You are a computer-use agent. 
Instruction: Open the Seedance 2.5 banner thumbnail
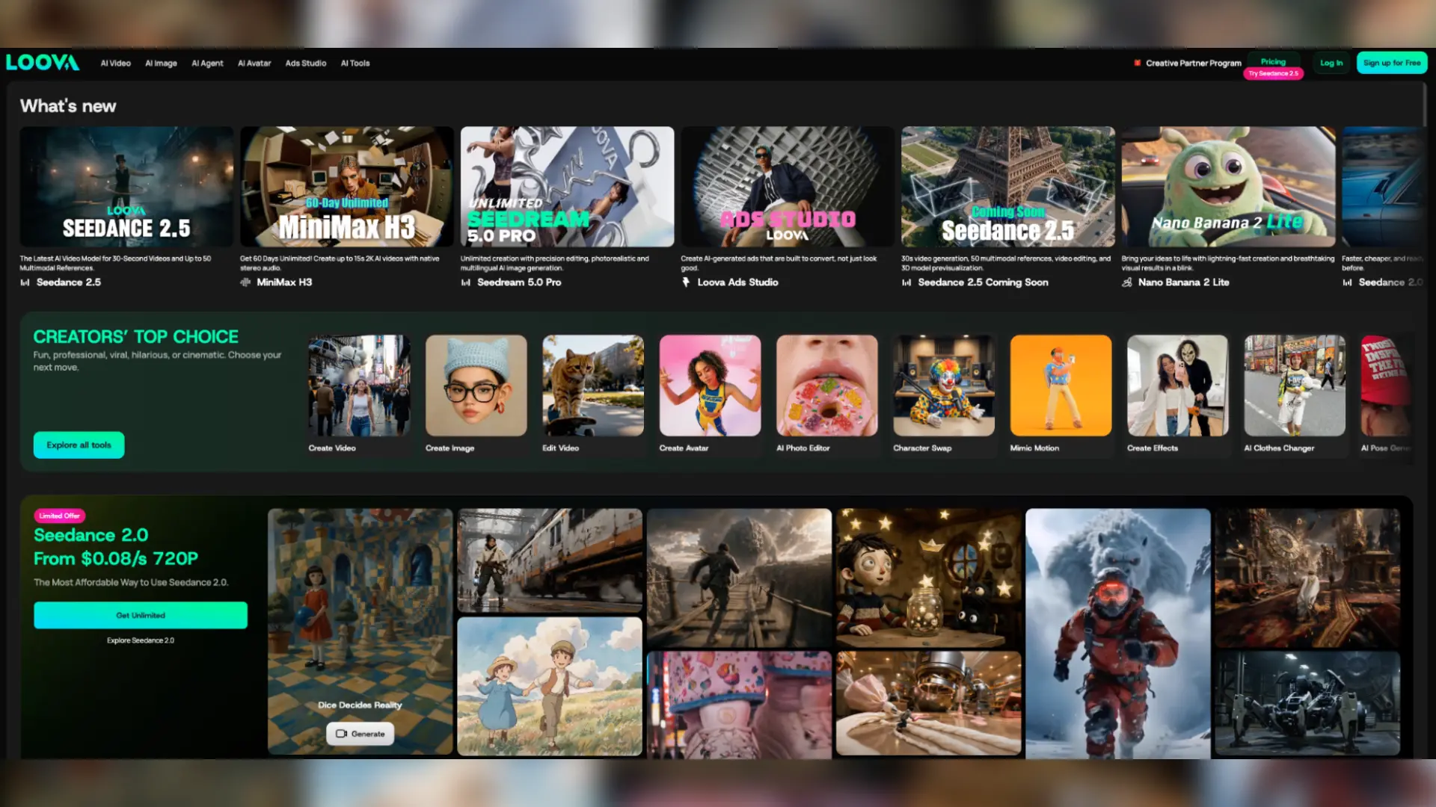click(126, 186)
